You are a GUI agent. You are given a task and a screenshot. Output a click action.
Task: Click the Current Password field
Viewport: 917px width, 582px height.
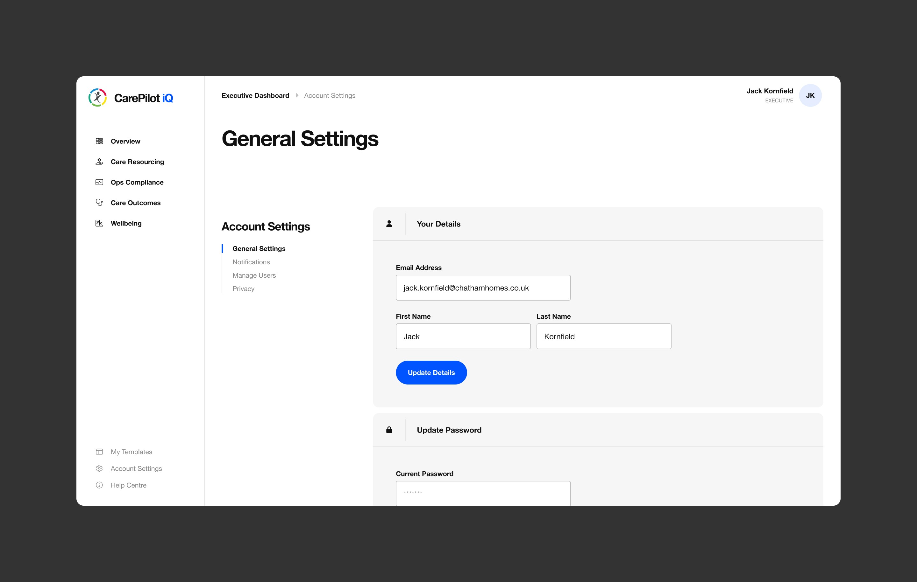(x=483, y=493)
